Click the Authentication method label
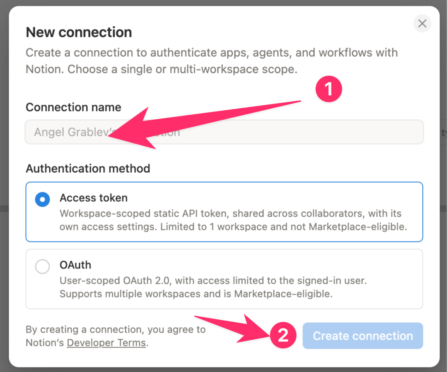The width and height of the screenshot is (447, 372). click(88, 169)
